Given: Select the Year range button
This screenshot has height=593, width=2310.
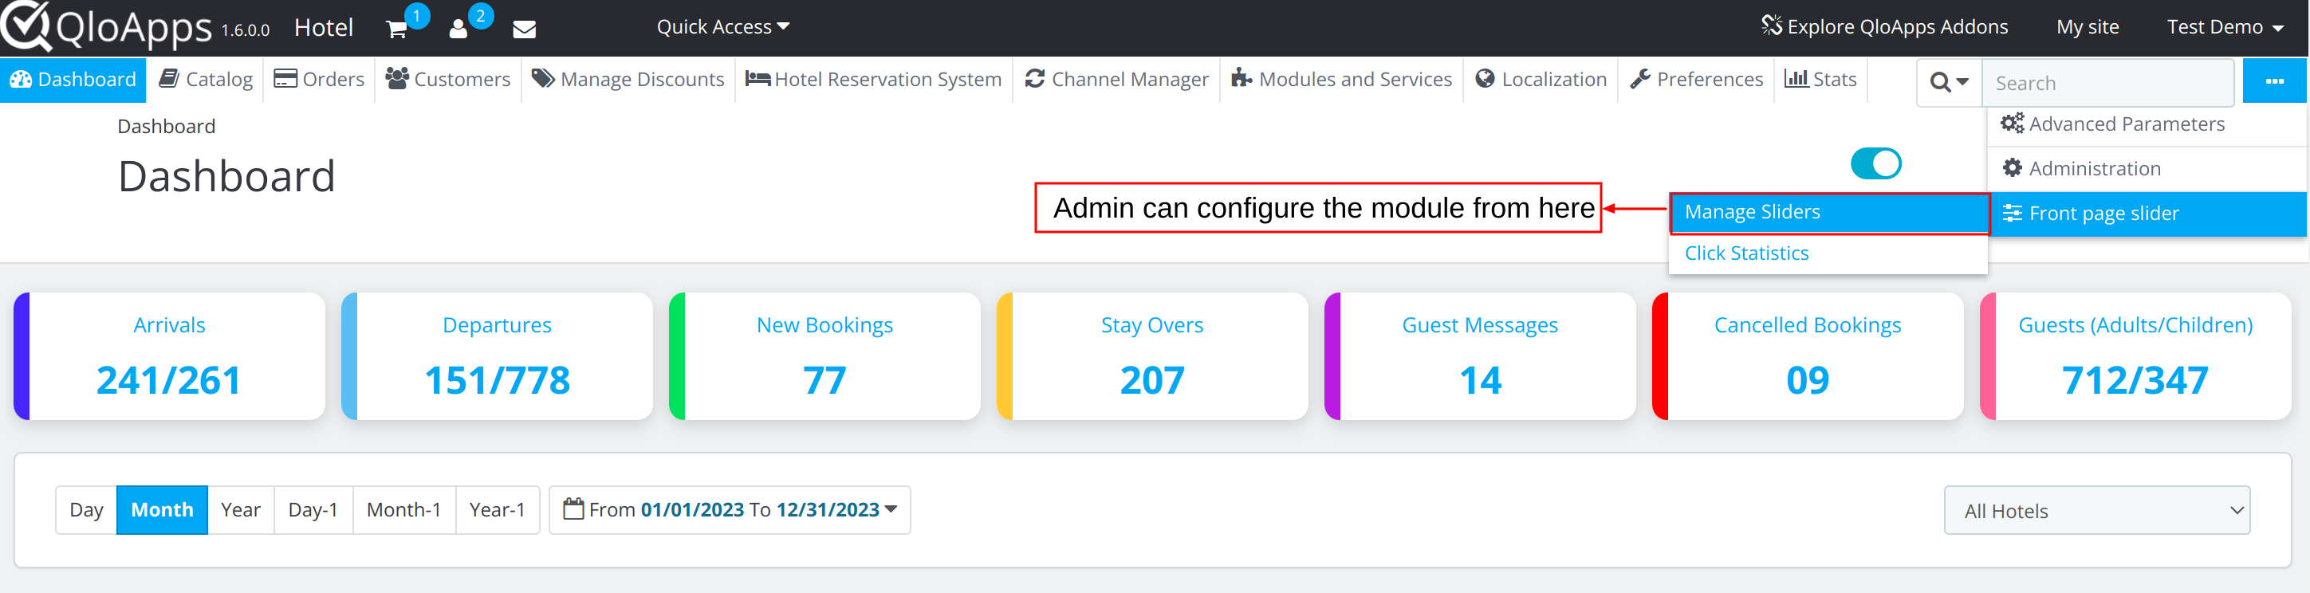Looking at the screenshot, I should (240, 511).
